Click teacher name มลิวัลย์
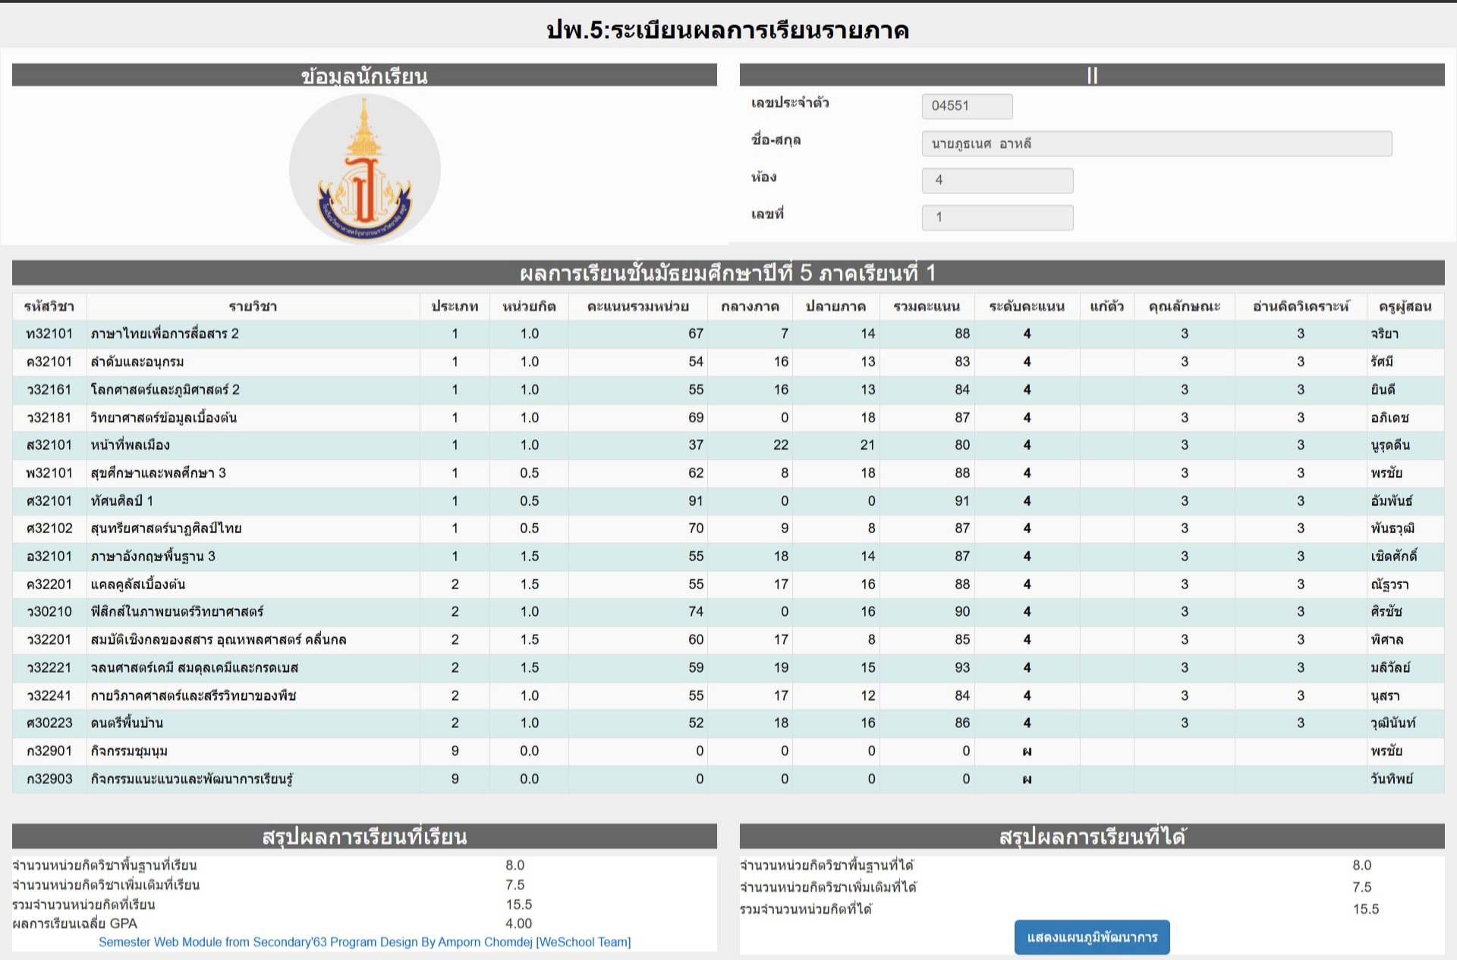 [x=1390, y=668]
